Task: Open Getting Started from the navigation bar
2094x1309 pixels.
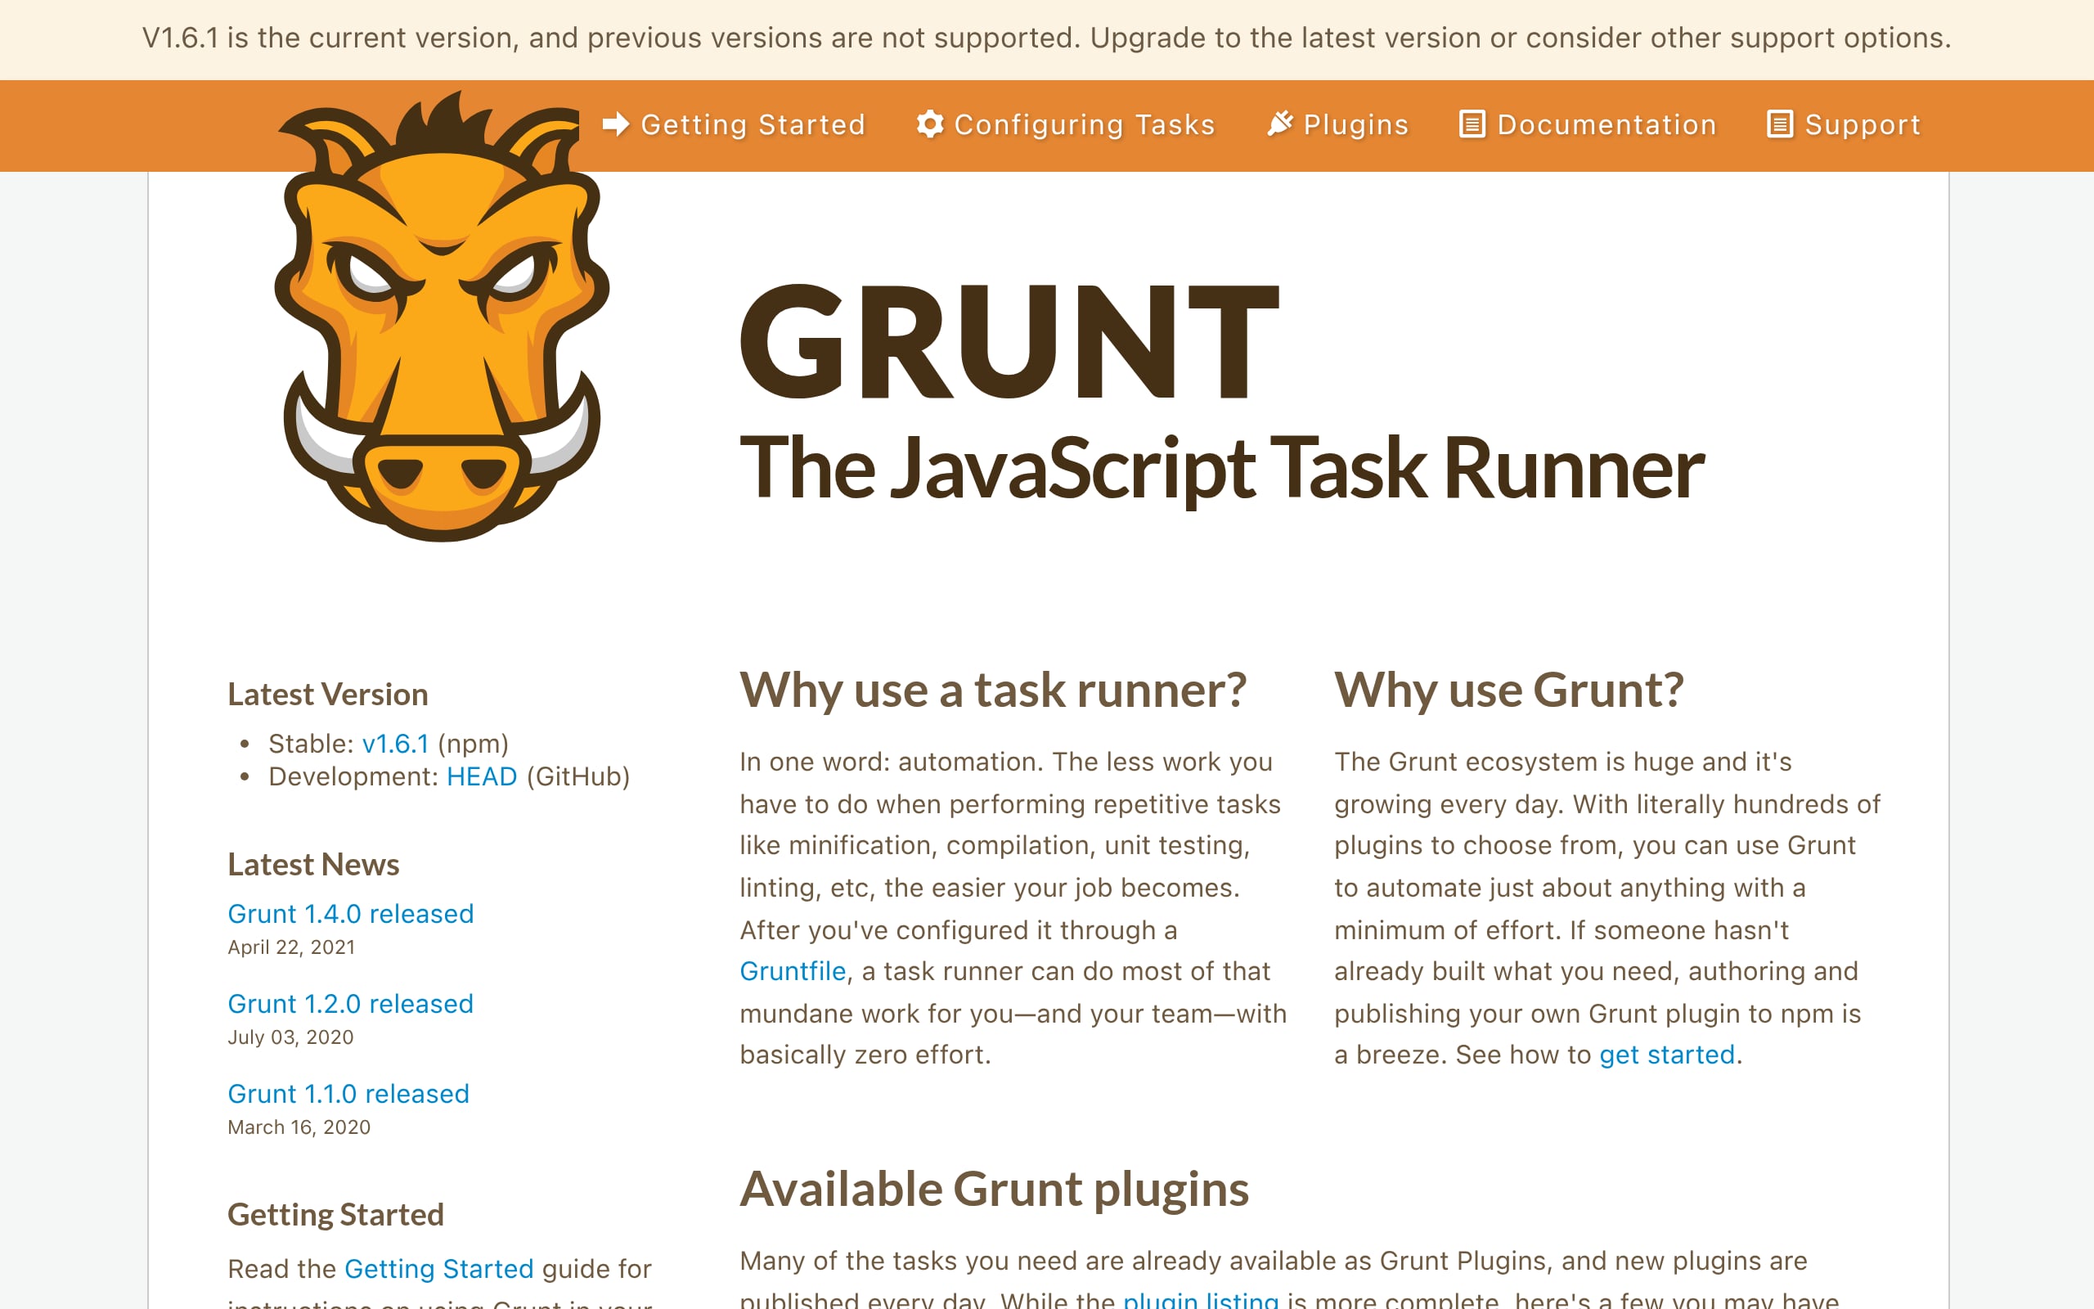Action: pyautogui.click(x=752, y=124)
